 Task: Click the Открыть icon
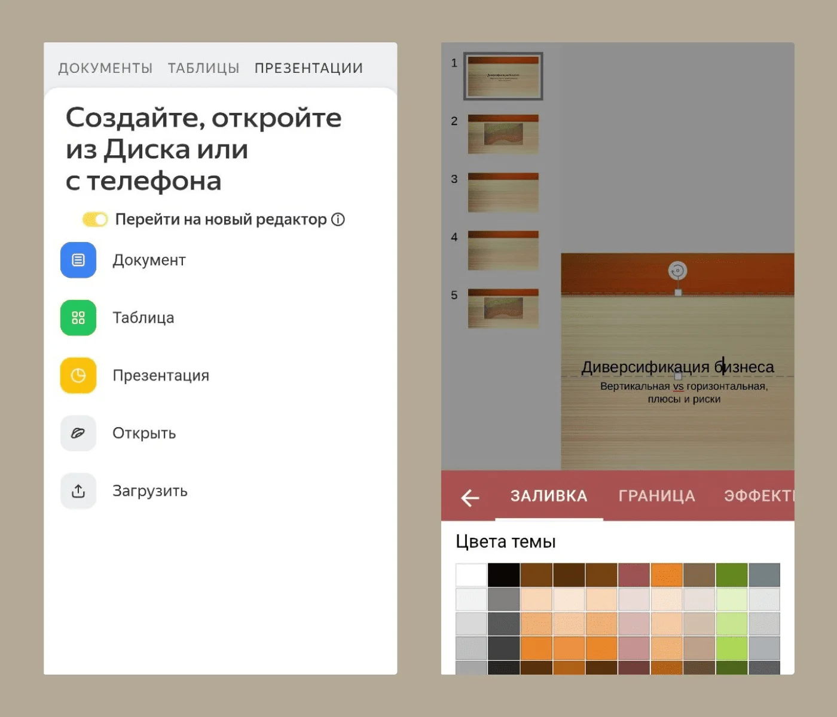(78, 433)
